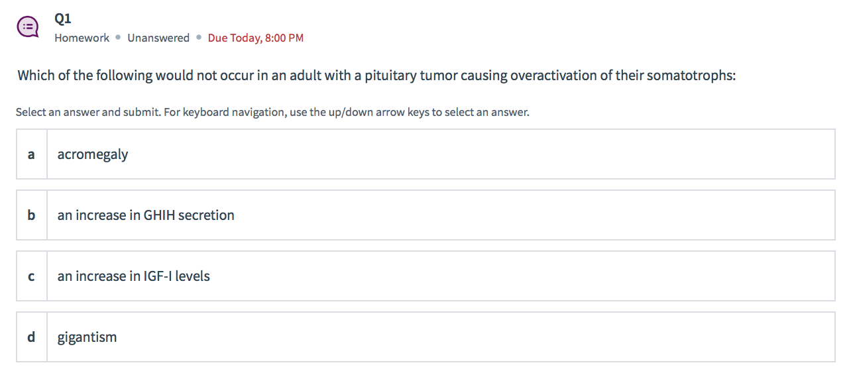The height and width of the screenshot is (371, 851).
Task: Click the red Due Today deadline text
Action: point(255,38)
